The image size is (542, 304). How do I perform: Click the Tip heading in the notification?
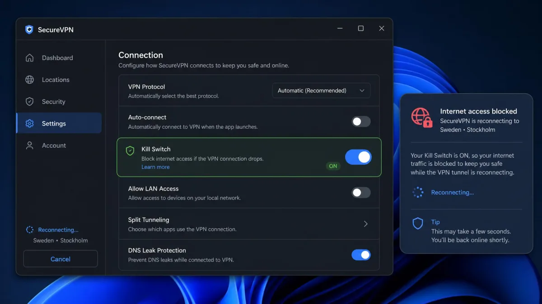pos(435,222)
